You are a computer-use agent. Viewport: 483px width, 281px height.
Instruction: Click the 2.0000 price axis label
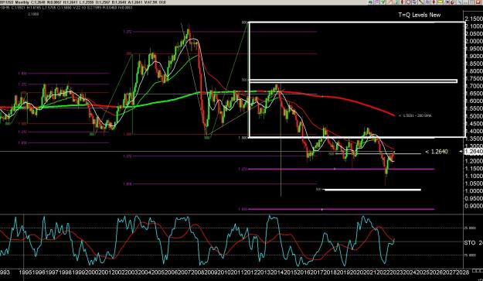pos(474,41)
